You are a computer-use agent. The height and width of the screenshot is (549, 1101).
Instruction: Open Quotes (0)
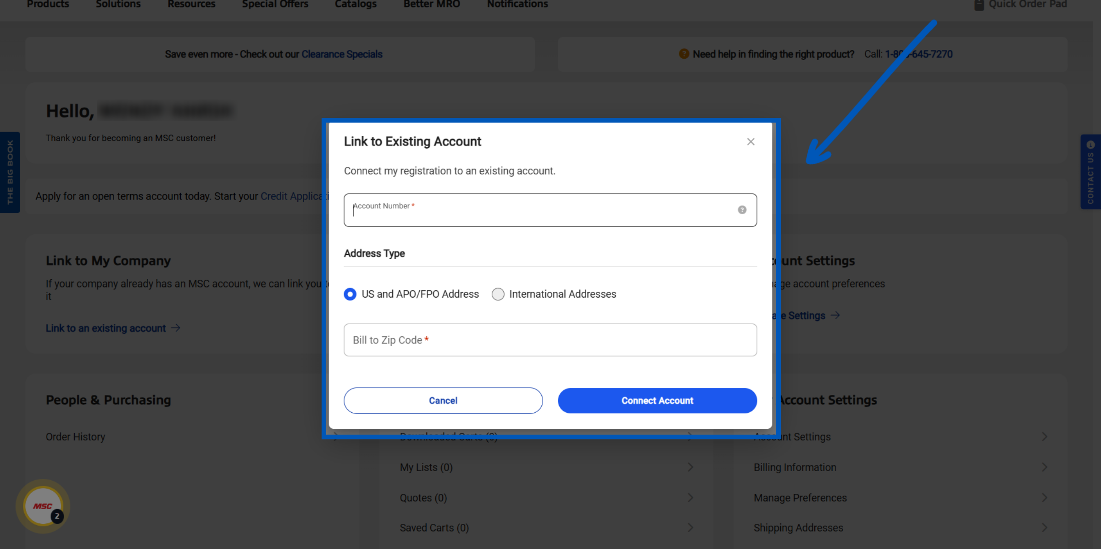tap(423, 498)
